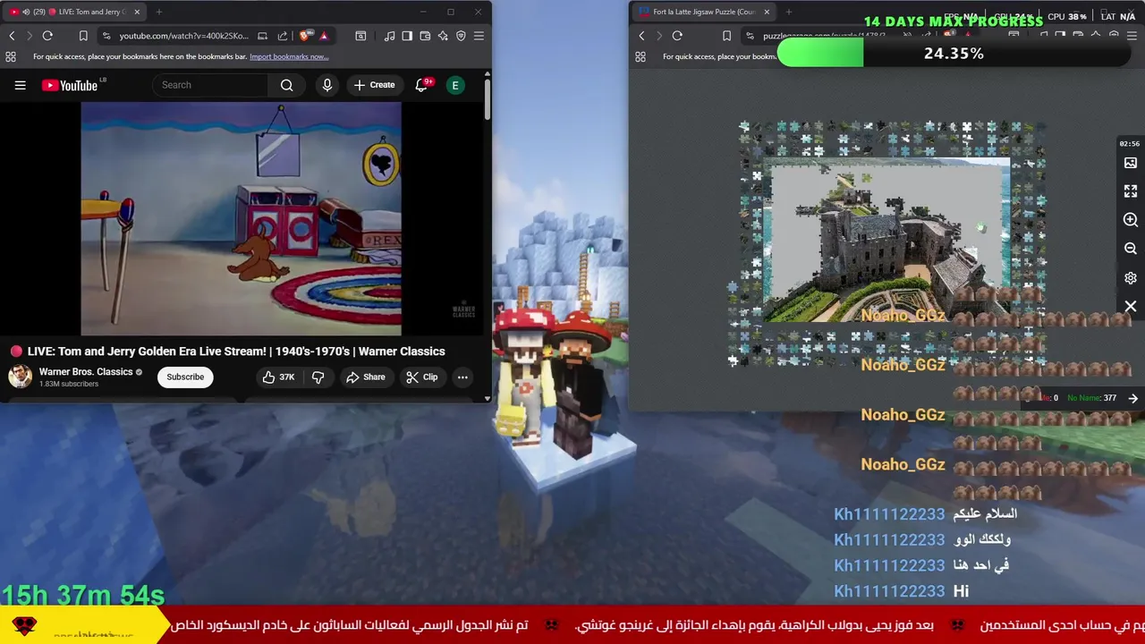Open Warner Bros. Classics channel avatar
Viewport: 1145px width, 644px height.
tap(20, 377)
